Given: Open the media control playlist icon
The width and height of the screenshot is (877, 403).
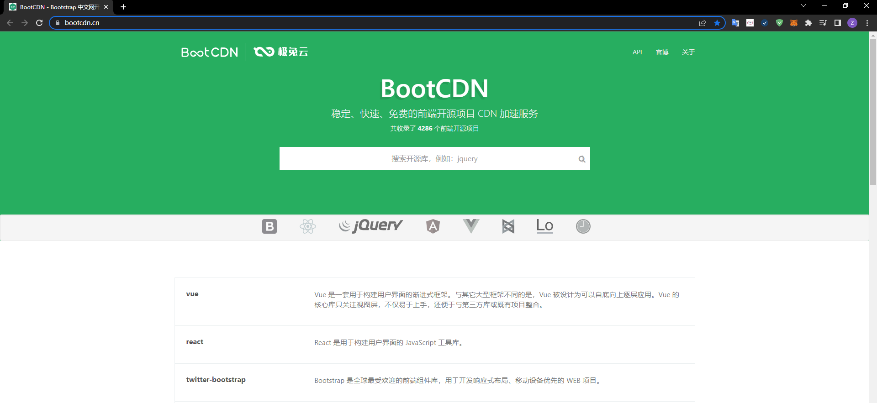Looking at the screenshot, I should [x=823, y=23].
